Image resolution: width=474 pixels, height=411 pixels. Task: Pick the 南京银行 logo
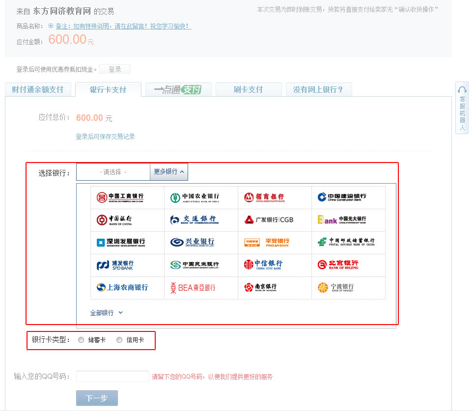click(260, 287)
